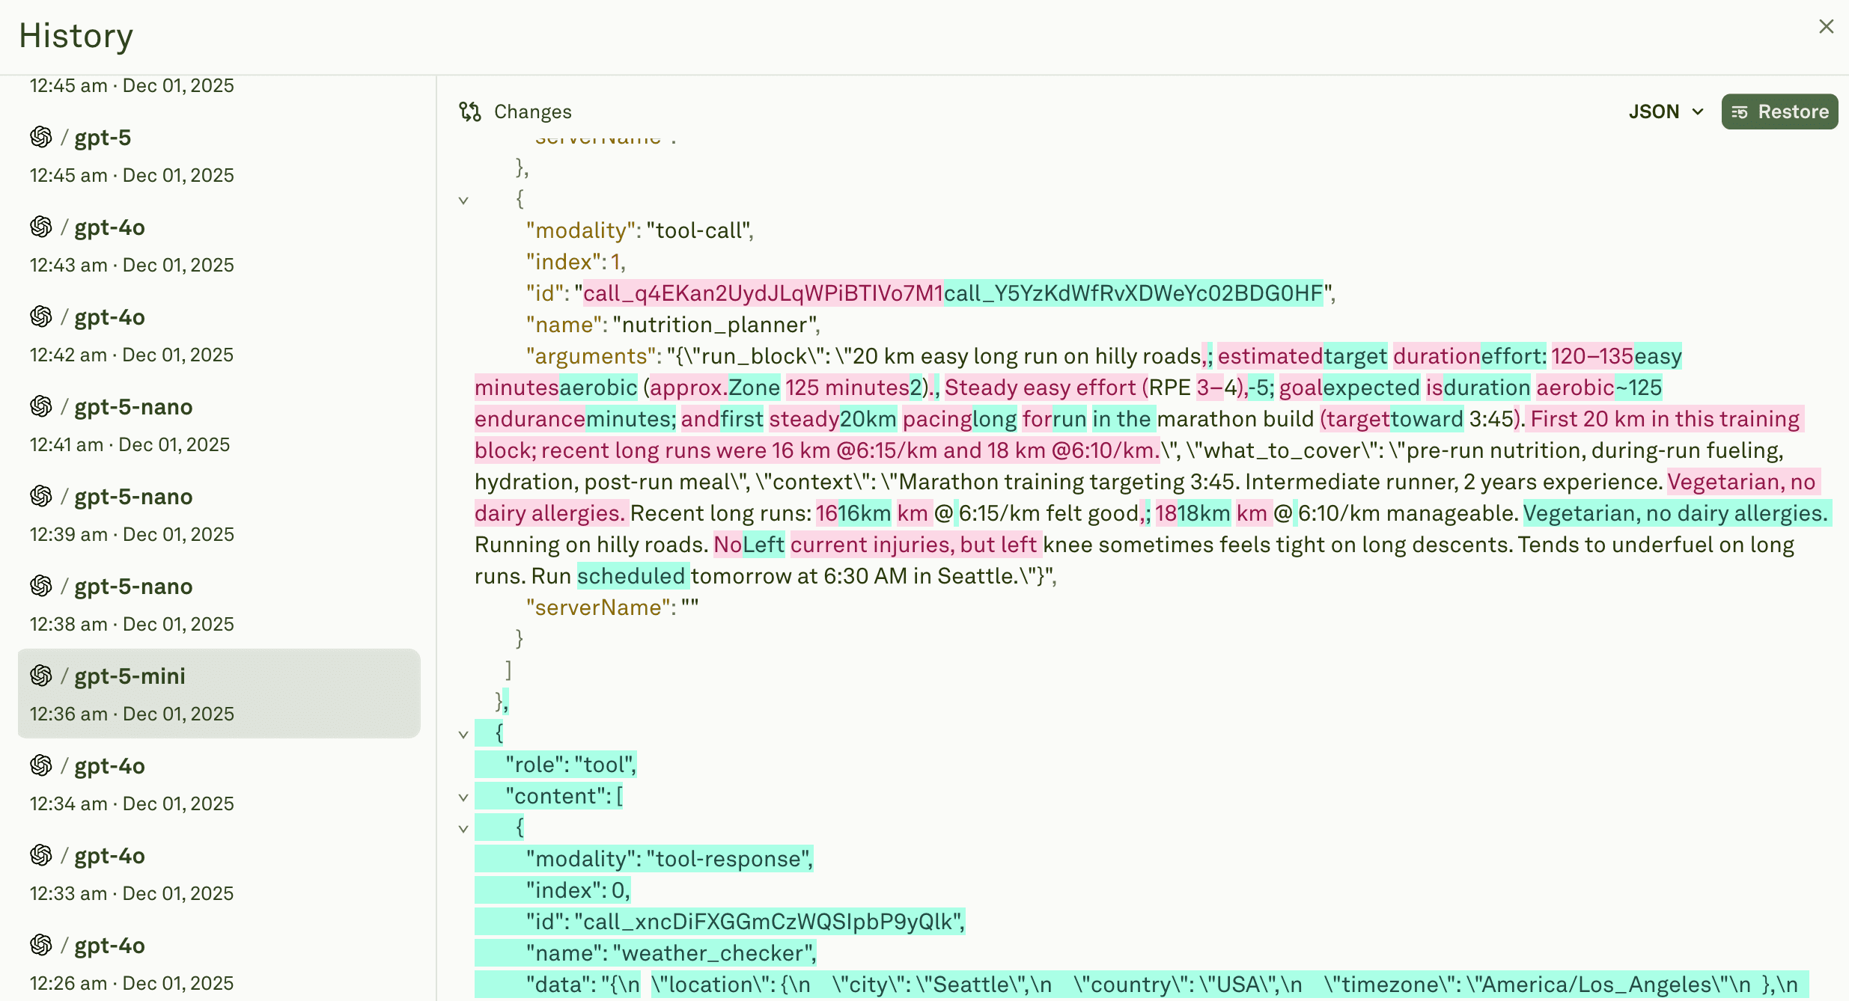Image resolution: width=1849 pixels, height=1001 pixels.
Task: Collapse the role tool message block
Action: [x=463, y=734]
